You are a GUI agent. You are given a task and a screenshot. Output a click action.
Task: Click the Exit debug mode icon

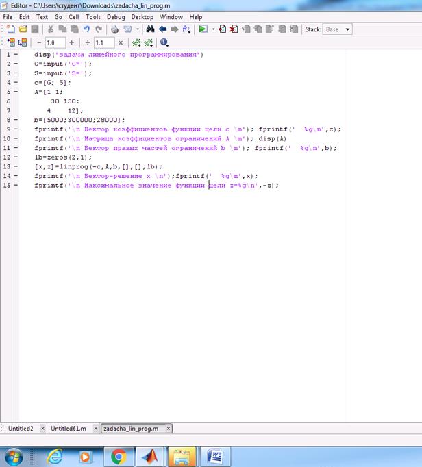click(x=294, y=29)
